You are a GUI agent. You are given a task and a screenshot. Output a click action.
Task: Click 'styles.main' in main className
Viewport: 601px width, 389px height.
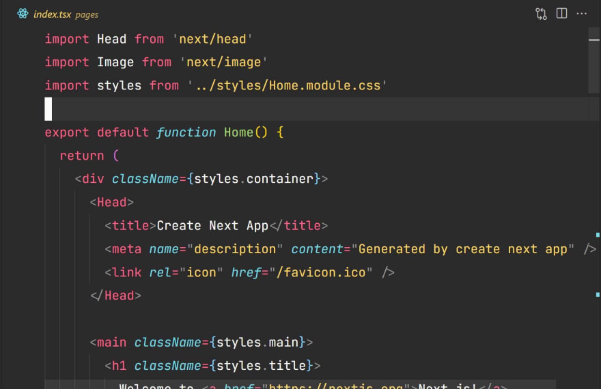click(257, 343)
